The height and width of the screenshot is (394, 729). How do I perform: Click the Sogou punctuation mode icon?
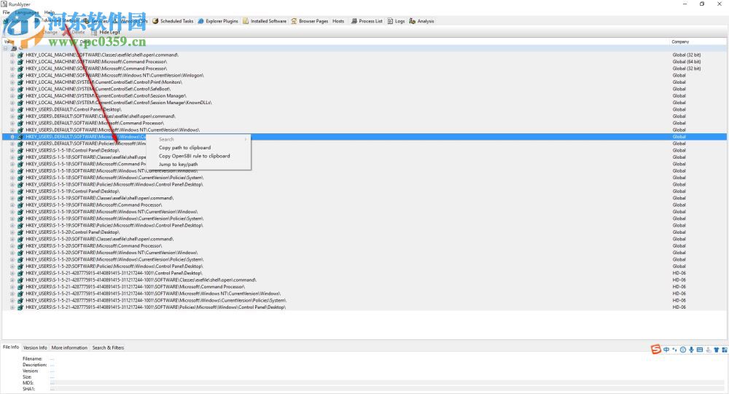674,350
